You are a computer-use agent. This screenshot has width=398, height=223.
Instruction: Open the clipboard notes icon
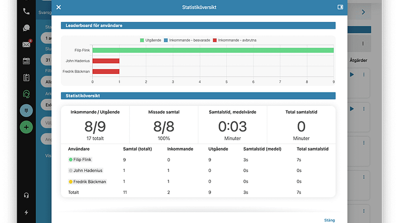26,78
